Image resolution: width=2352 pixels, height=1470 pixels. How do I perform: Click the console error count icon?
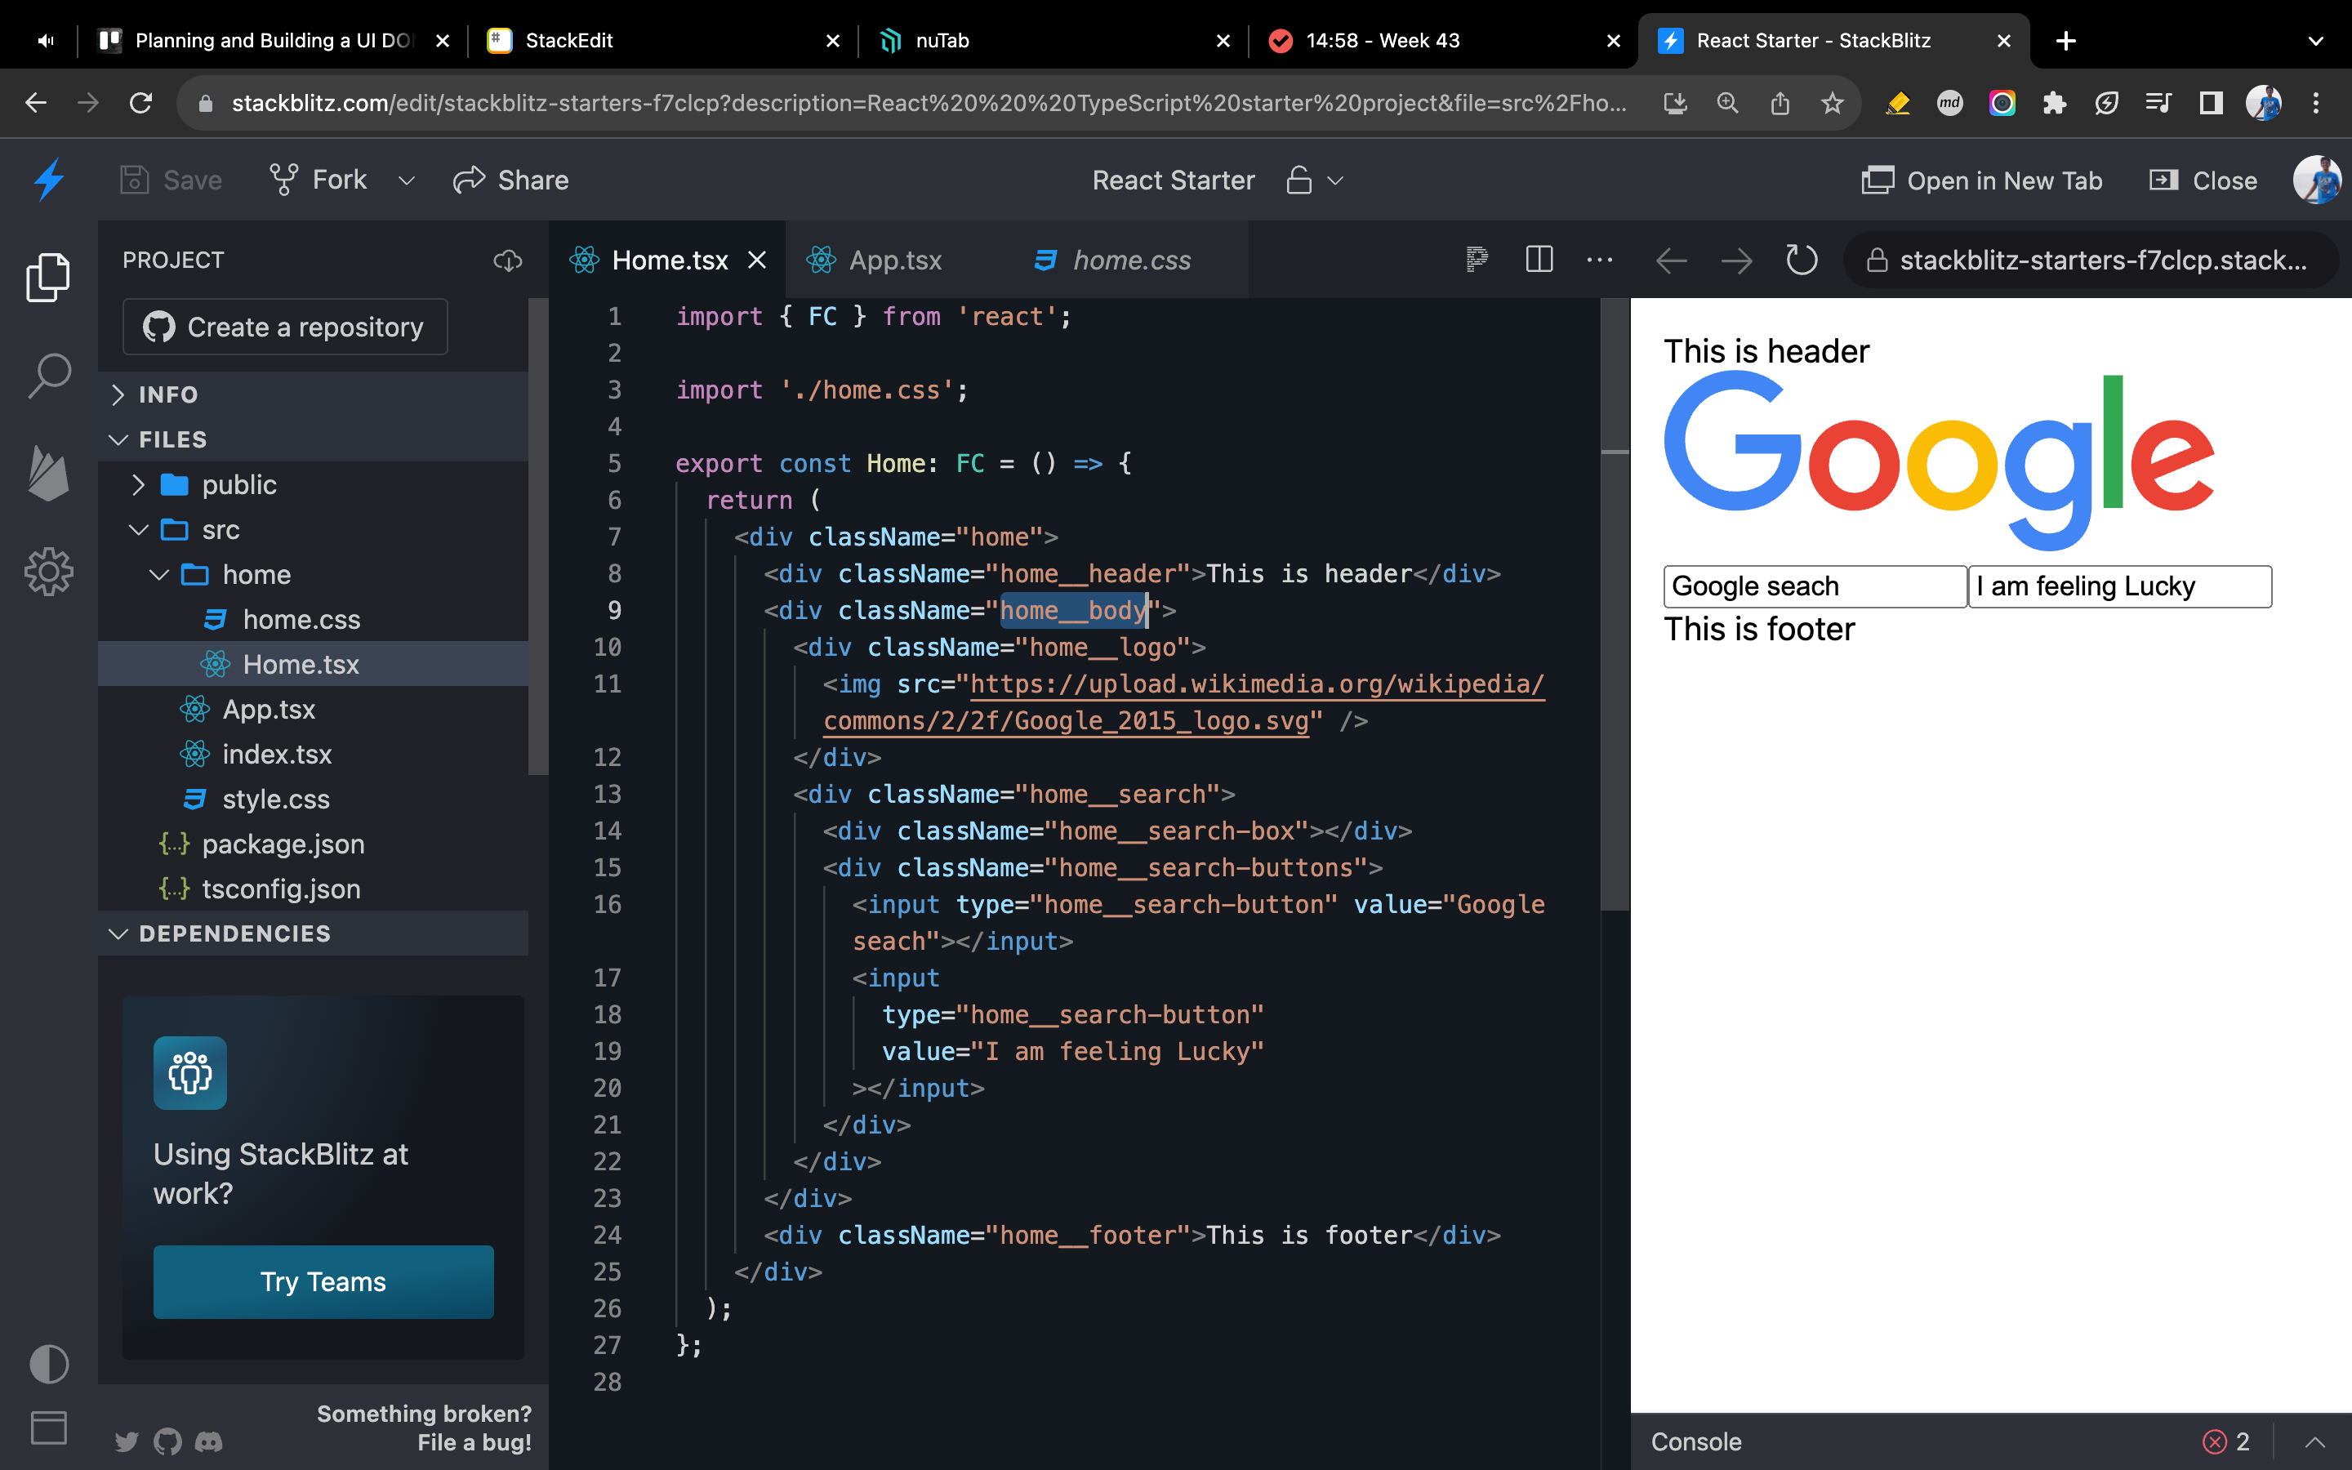[2215, 1441]
